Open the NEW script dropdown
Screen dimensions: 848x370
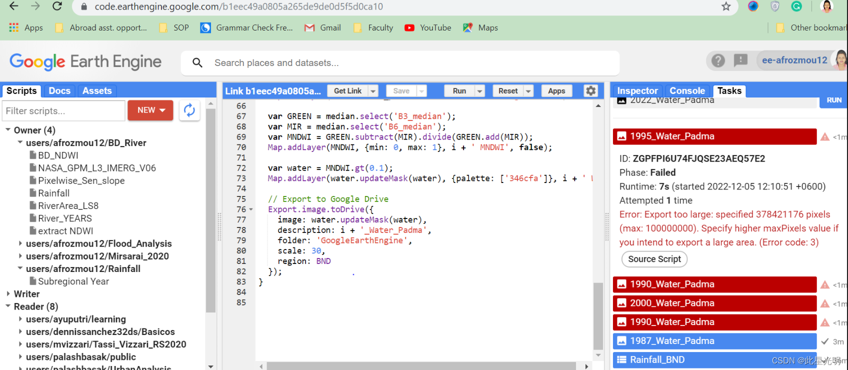[x=150, y=110]
